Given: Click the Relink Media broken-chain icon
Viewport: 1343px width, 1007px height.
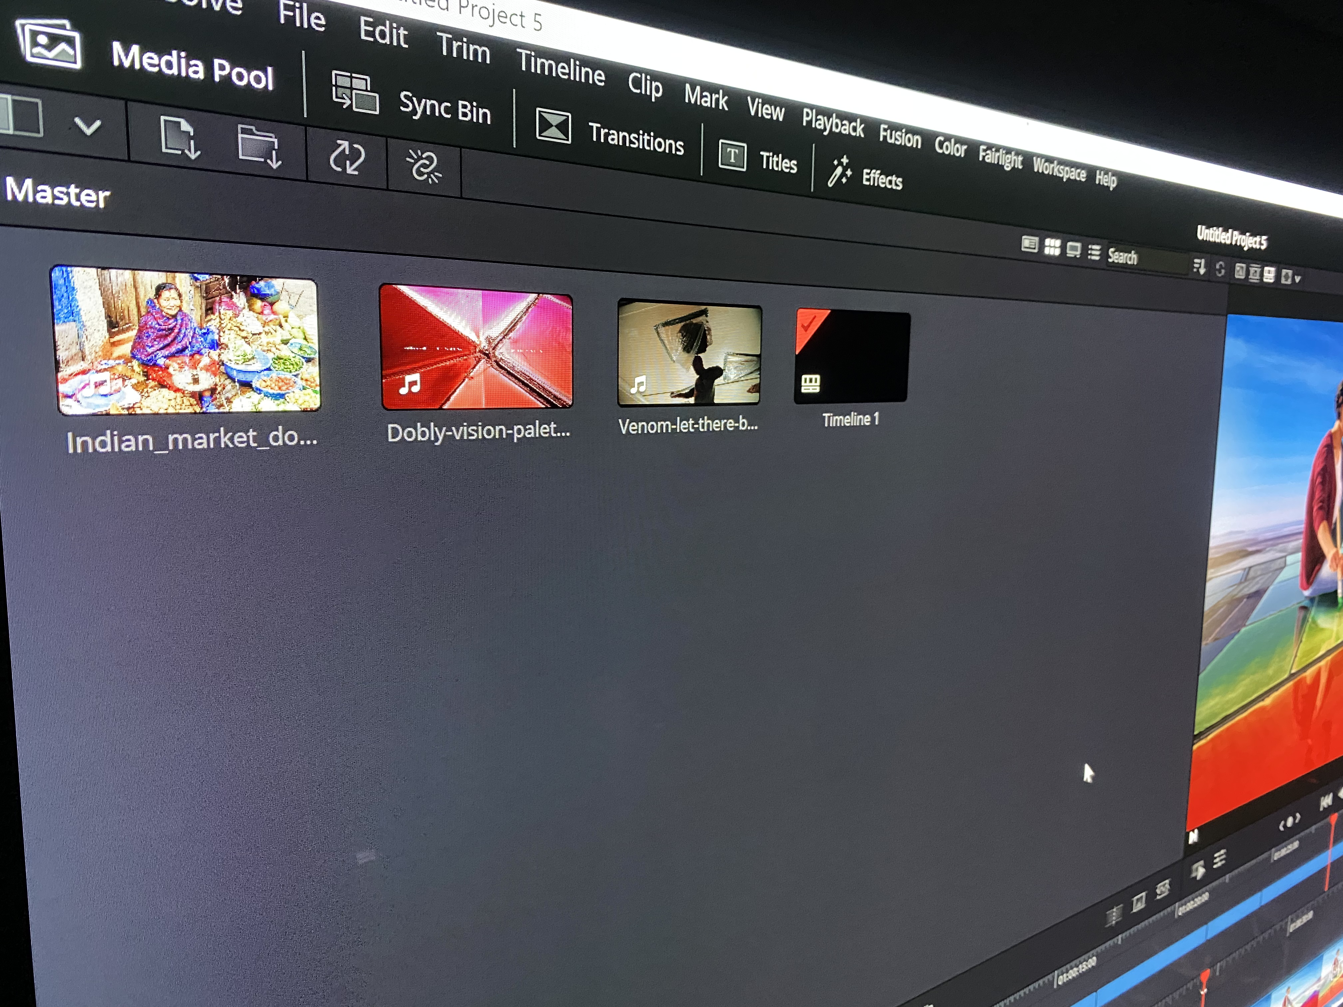Looking at the screenshot, I should 424,166.
